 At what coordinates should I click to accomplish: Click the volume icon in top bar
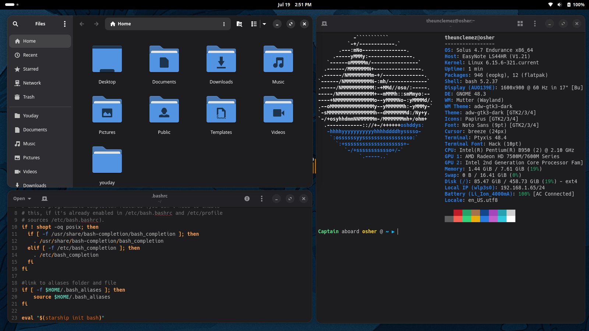(x=560, y=5)
